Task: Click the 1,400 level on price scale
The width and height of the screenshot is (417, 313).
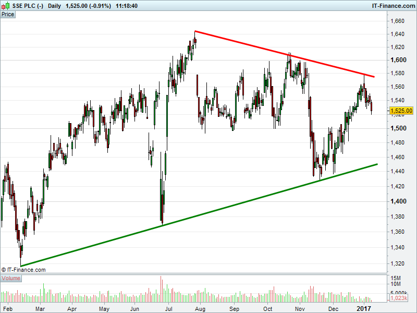Action: 398,201
